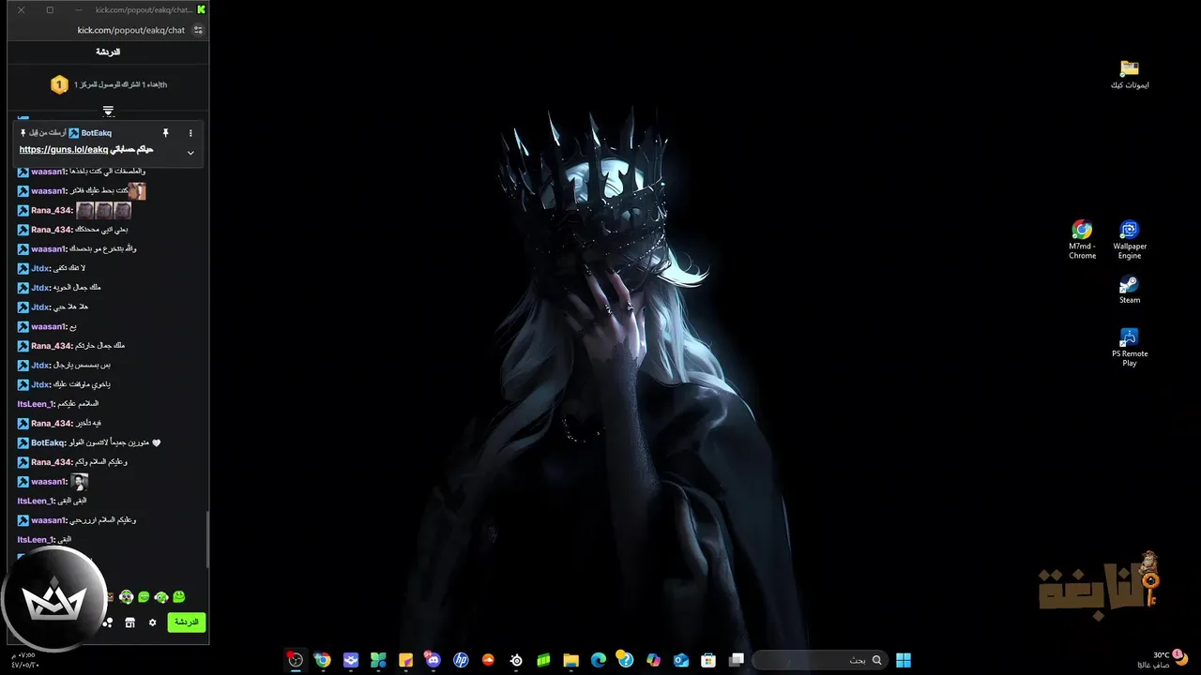The image size is (1201, 675).
Task: Open Rana_434 username saying فيه تأخير
Action: [x=52, y=424]
